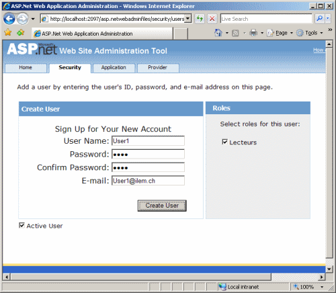Screen dimensions: 336x293
Task: Click the Create User button
Action: pos(162,206)
